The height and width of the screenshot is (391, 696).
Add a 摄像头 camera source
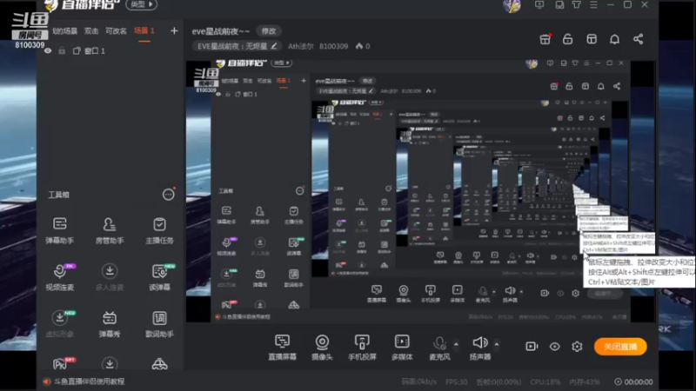pos(322,347)
